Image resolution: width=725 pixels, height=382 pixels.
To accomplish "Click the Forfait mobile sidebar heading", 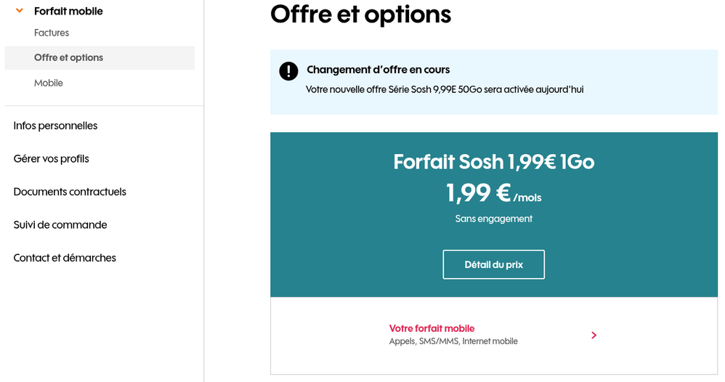I will point(68,11).
